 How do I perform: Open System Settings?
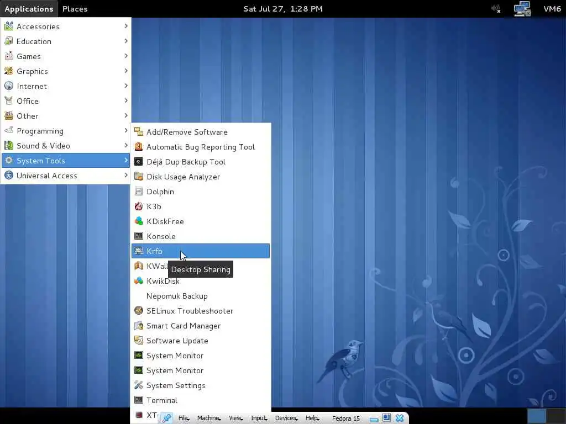[x=201, y=385]
